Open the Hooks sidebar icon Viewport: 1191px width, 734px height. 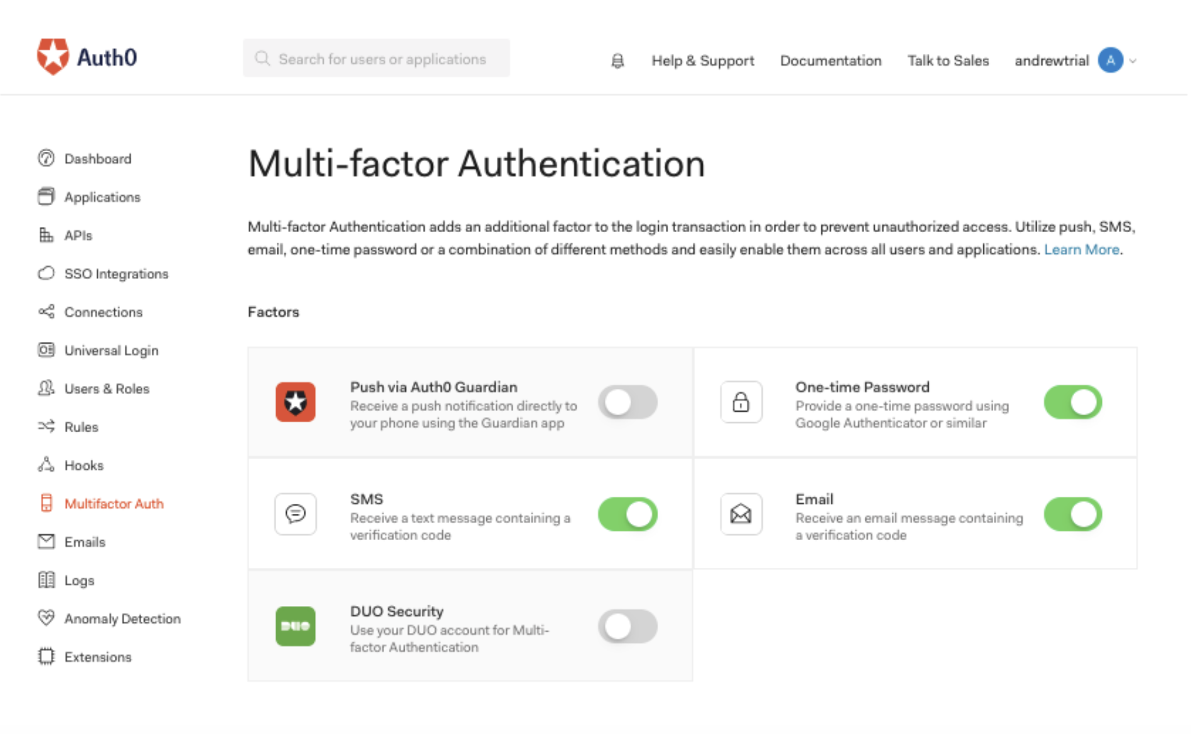coord(46,465)
